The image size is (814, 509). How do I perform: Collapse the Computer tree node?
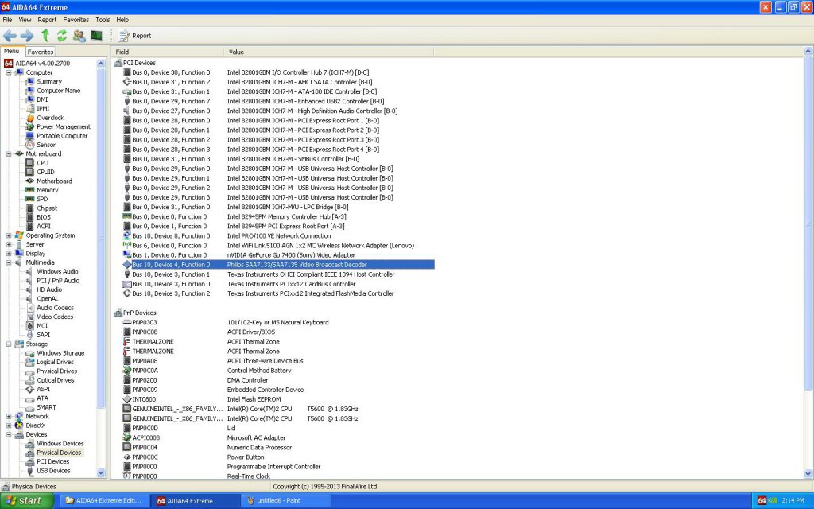click(9, 72)
